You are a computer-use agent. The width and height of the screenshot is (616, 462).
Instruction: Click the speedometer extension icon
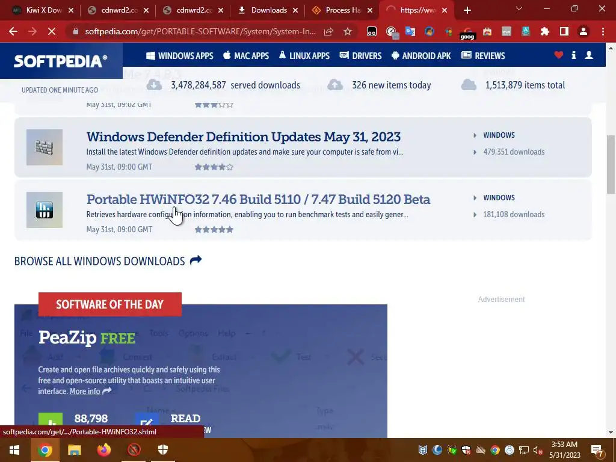click(391, 32)
